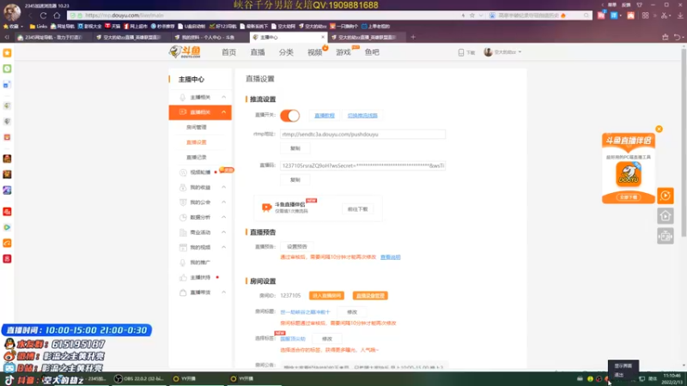This screenshot has width=687, height=386.
Task: Click the orange play circle floating icon
Action: (665, 196)
